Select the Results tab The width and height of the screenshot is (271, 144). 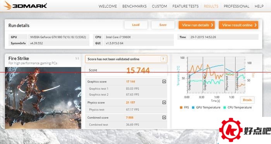(x=211, y=6)
